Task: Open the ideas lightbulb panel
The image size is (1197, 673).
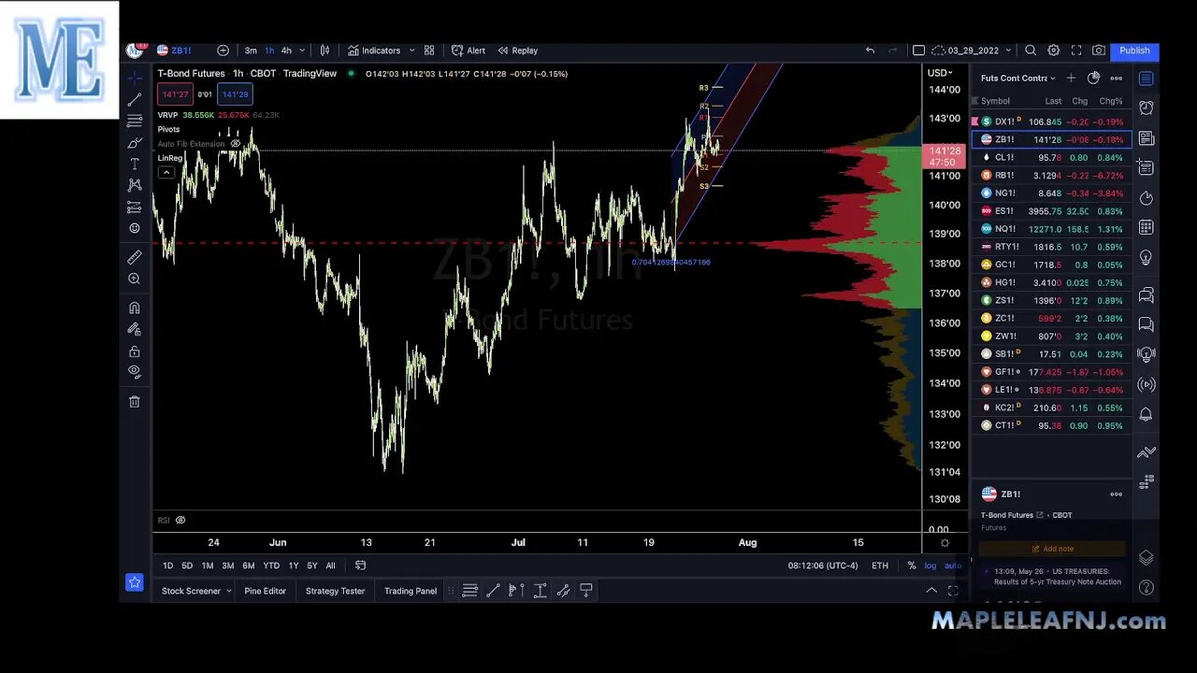Action: 1147,257
